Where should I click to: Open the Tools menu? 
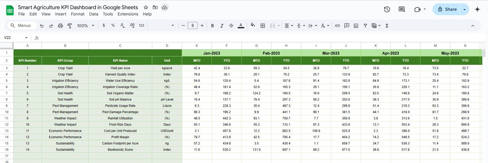coord(108,14)
